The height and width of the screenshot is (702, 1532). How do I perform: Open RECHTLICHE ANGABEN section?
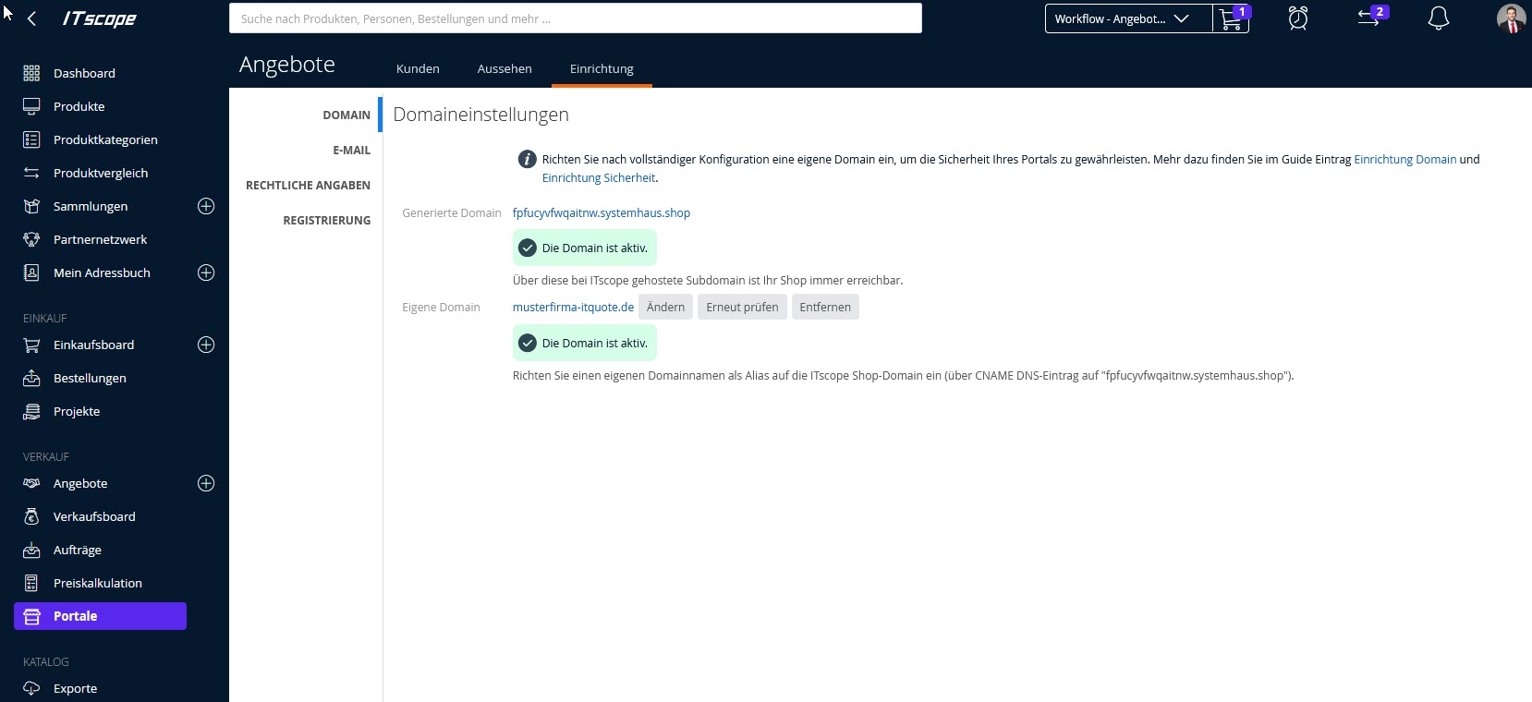[308, 185]
